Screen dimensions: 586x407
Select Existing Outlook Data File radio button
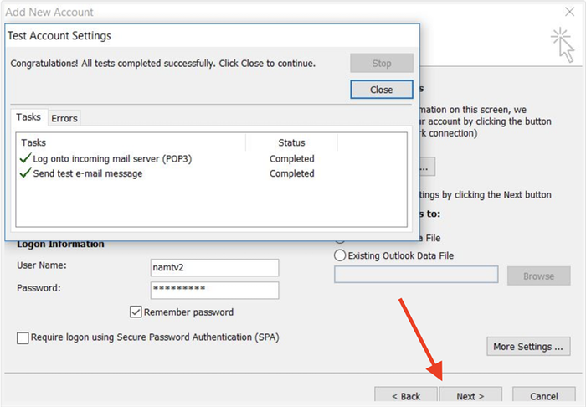click(x=340, y=255)
